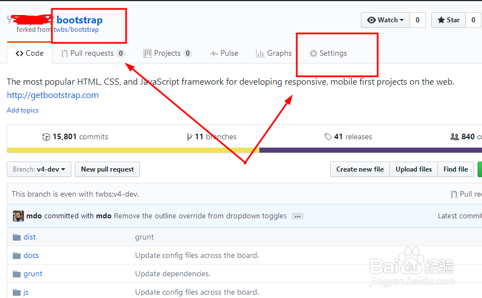Click the Graphs bar chart icon

tap(260, 53)
